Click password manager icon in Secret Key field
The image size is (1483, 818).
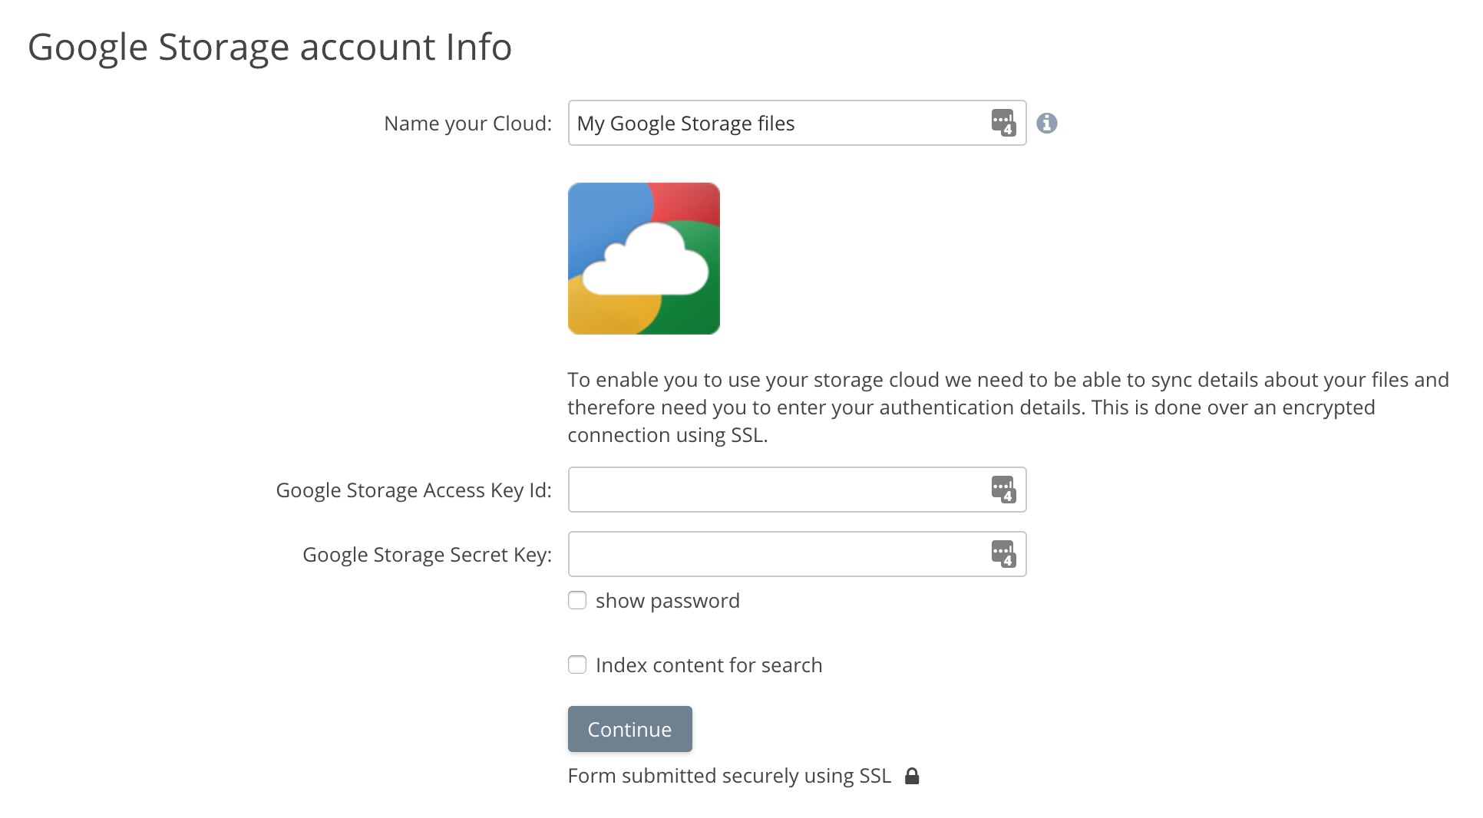click(1002, 554)
